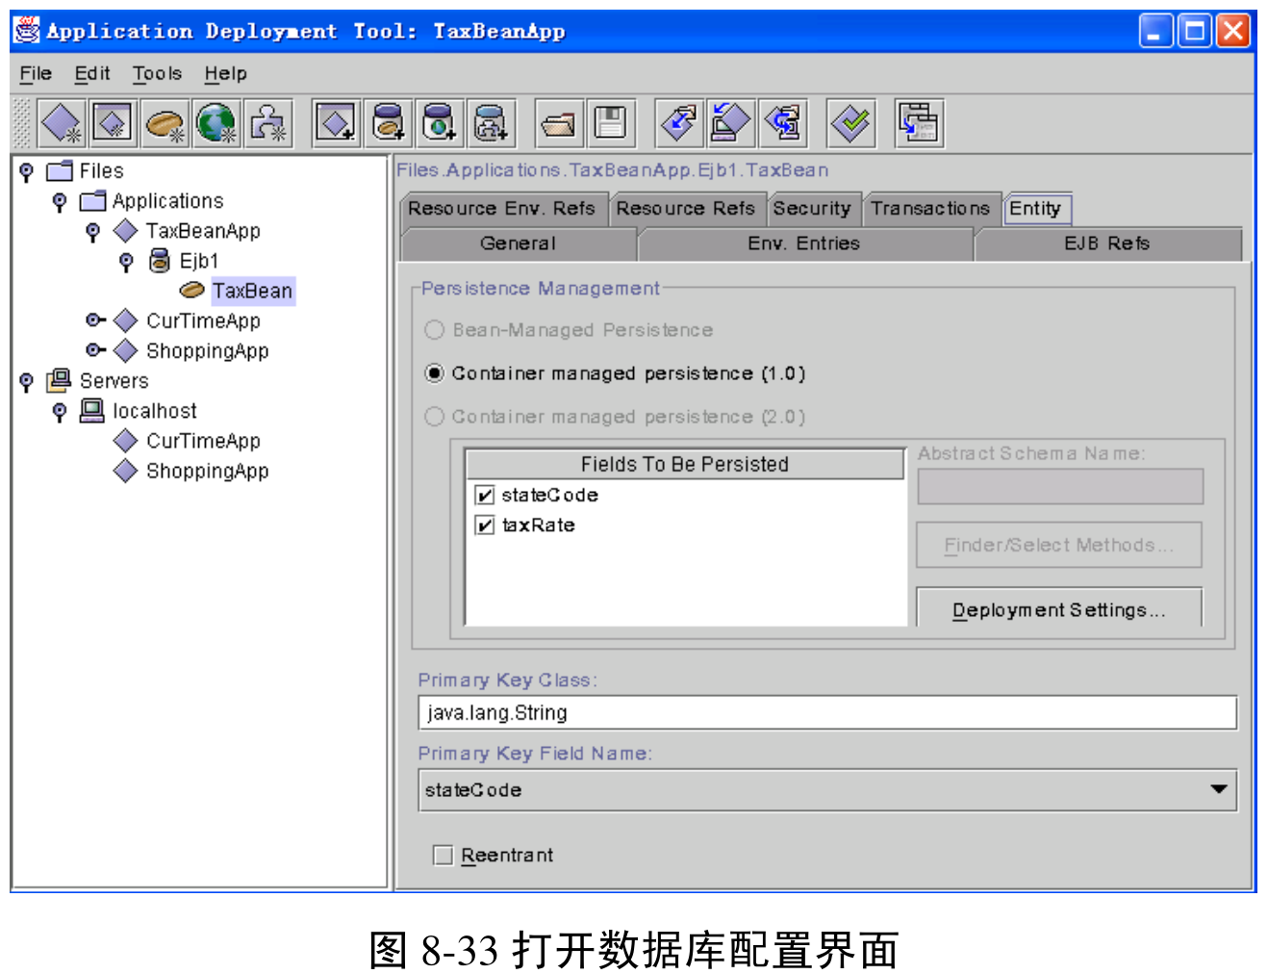The image size is (1268, 974).
Task: Click the last toolbar icon with stacked windows
Action: pyautogui.click(x=919, y=123)
